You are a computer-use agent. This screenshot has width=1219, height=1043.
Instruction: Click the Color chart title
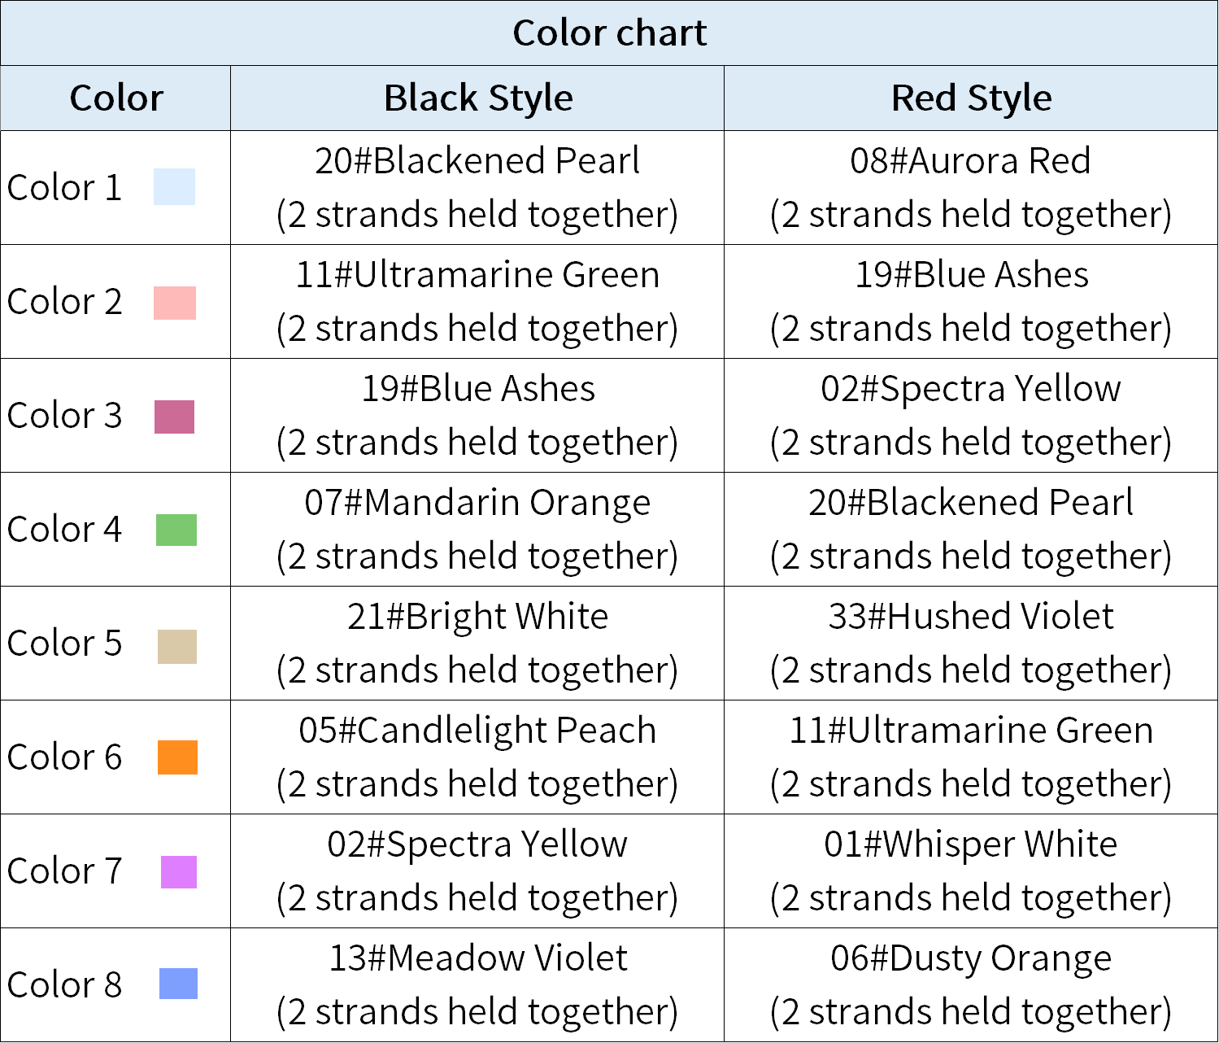point(609,33)
